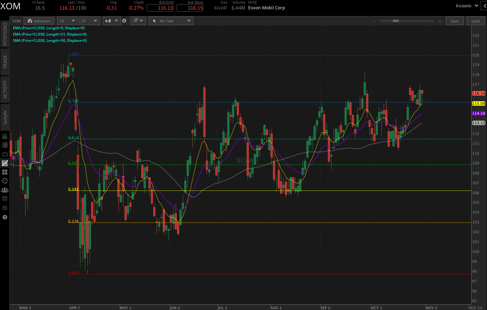The width and height of the screenshot is (487, 310).
Task: Click the back-in-time calendar icon
Action: coord(5,198)
